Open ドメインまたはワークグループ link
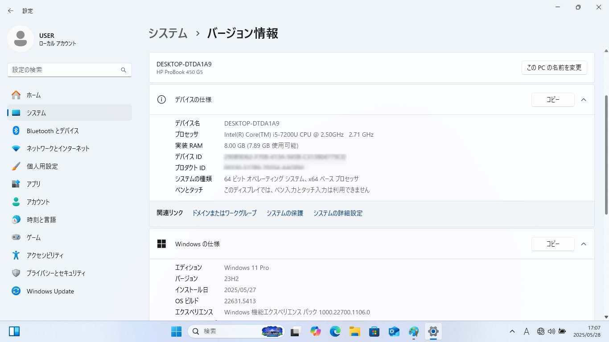The height and width of the screenshot is (342, 609). (224, 213)
